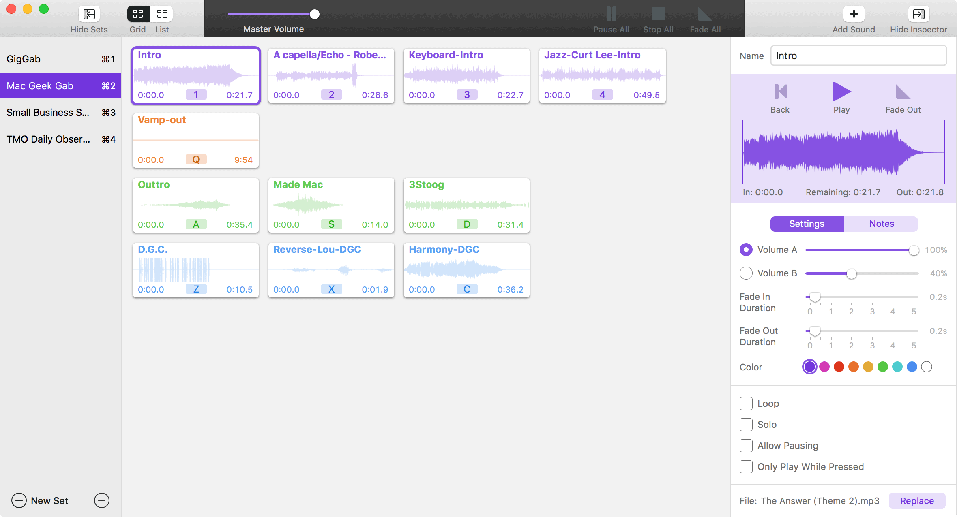Image resolution: width=957 pixels, height=517 pixels.
Task: Open the Notes tab
Action: (881, 224)
